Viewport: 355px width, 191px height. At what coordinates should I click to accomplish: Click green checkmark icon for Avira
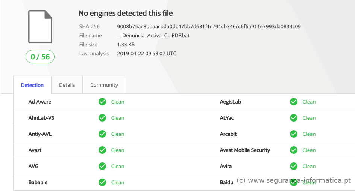[294, 166]
